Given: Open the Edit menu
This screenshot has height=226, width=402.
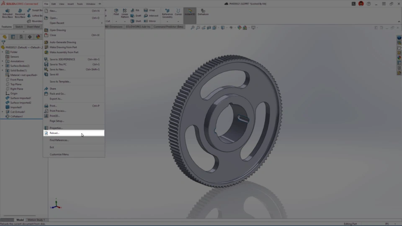Looking at the screenshot, I should 53,4.
